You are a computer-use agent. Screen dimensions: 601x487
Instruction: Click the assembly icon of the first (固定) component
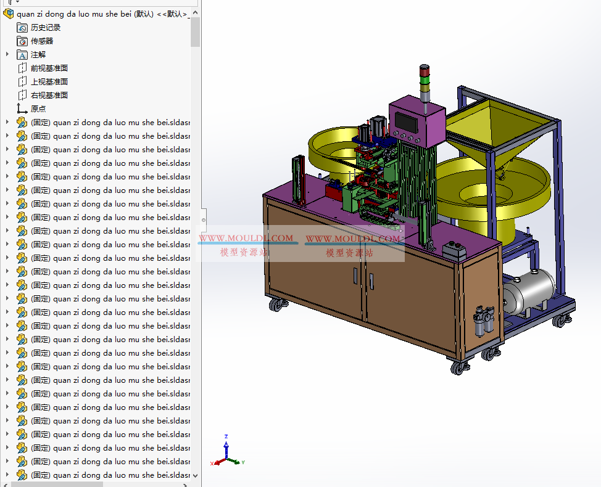click(22, 122)
